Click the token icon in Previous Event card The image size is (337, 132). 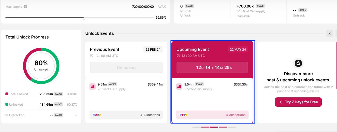click(x=93, y=87)
